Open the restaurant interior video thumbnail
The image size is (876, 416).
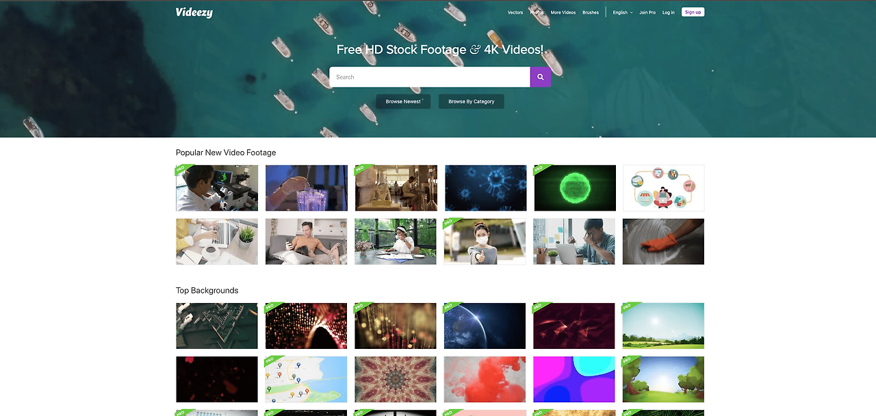[x=396, y=187]
